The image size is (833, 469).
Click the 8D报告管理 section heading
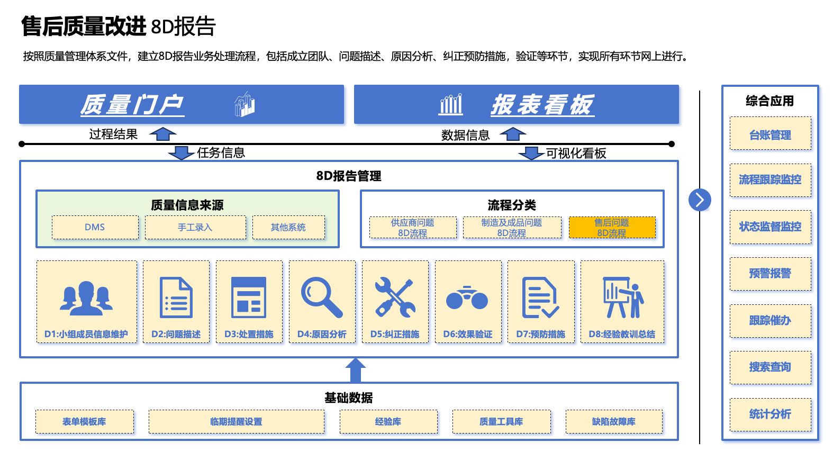349,176
